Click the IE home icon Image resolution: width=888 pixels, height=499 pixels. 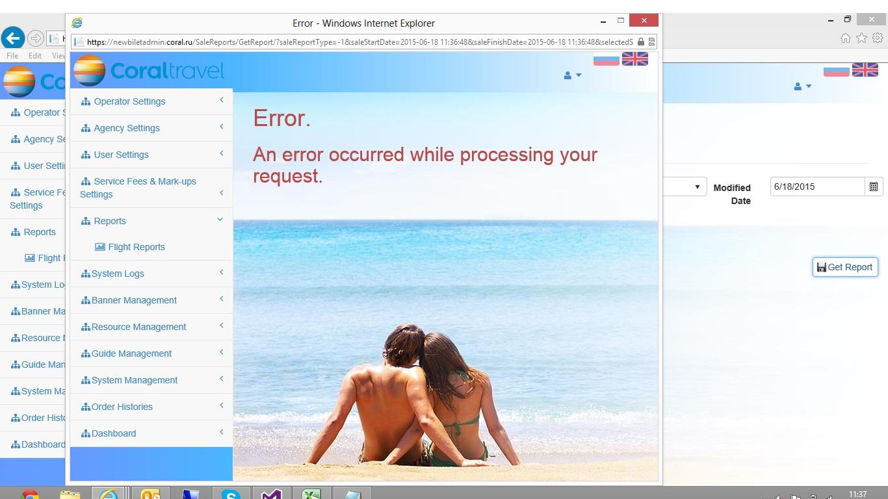click(846, 38)
